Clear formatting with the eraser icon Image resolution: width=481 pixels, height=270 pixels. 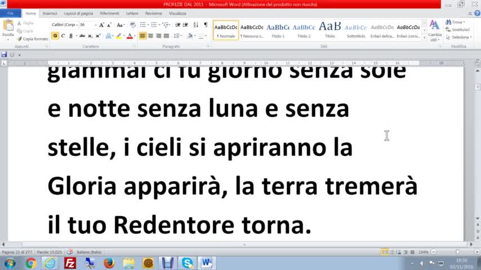[x=132, y=25]
